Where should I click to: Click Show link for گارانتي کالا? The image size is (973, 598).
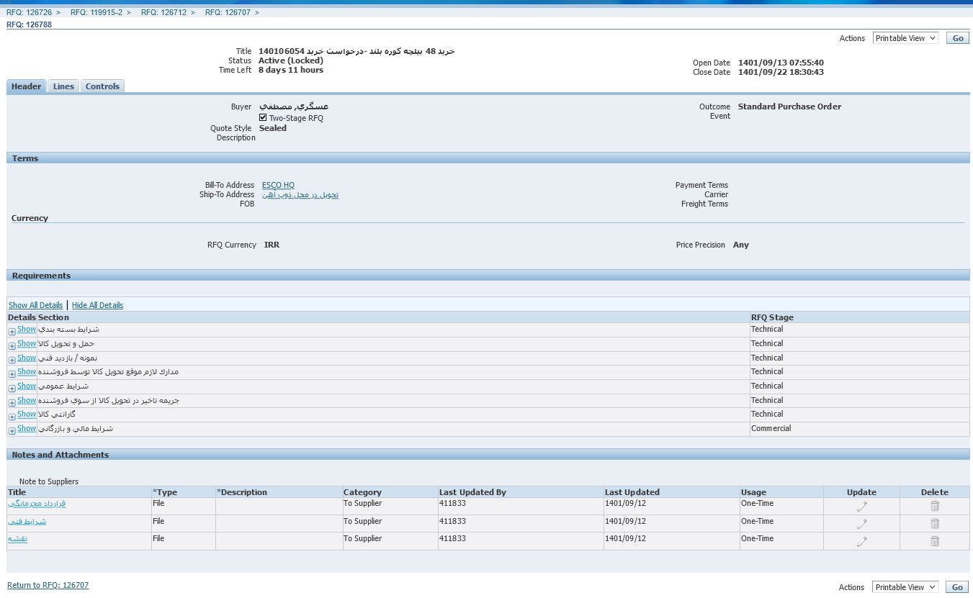27,414
